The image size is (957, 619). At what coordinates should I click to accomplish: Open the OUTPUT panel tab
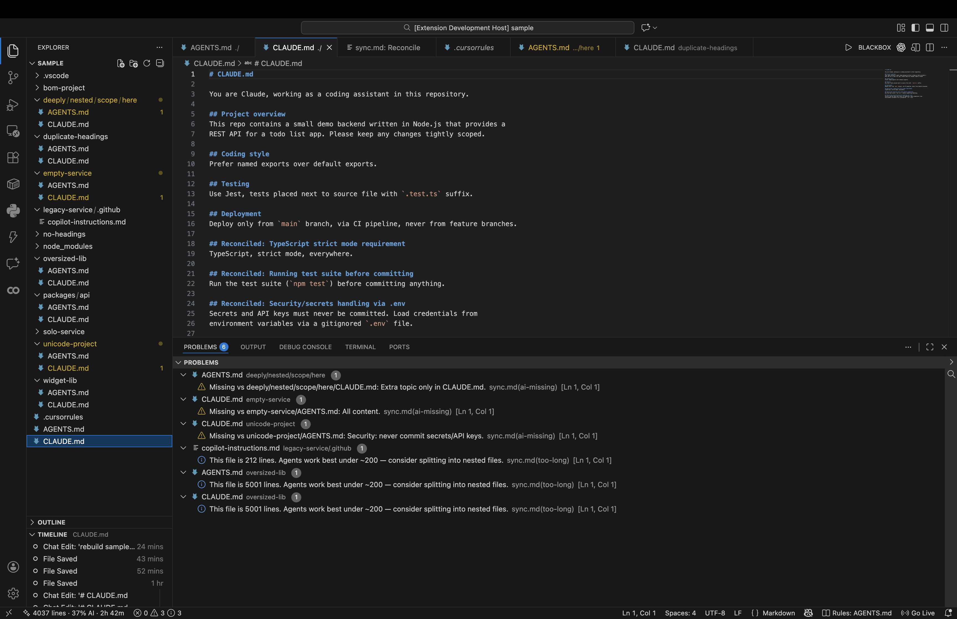[x=253, y=347]
